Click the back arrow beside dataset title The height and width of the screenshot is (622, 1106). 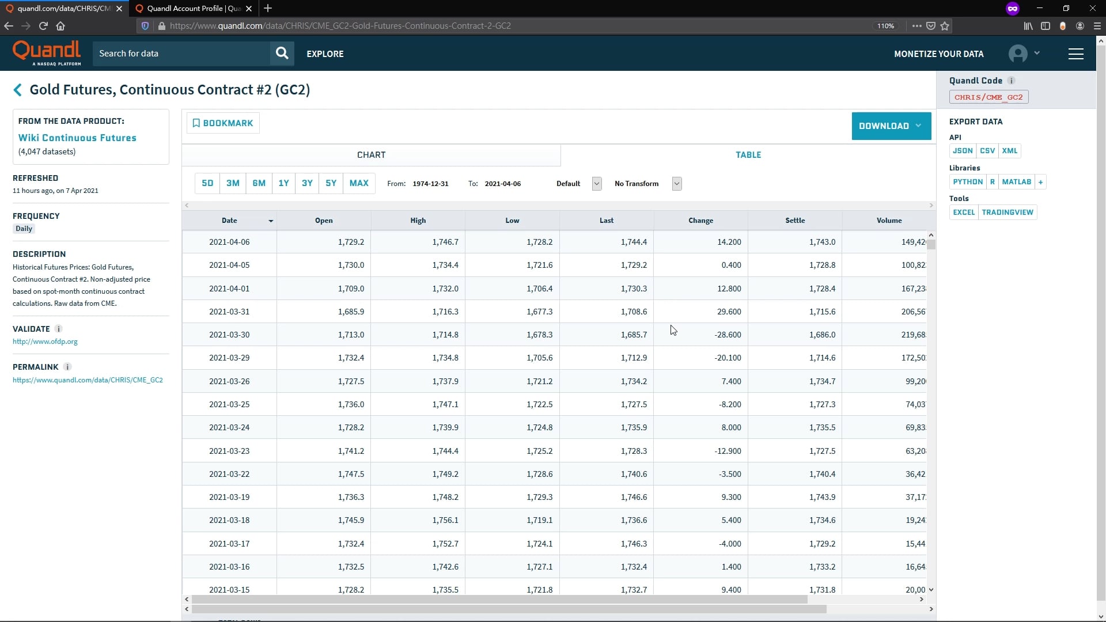click(17, 90)
